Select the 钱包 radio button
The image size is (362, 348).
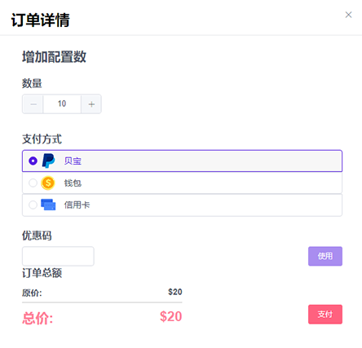click(x=33, y=183)
